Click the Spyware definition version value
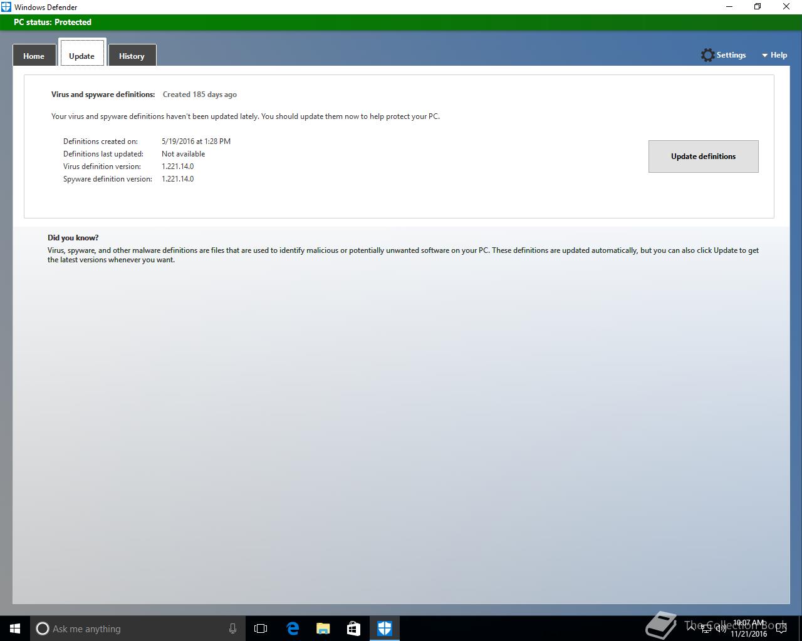Image resolution: width=802 pixels, height=641 pixels. point(178,179)
